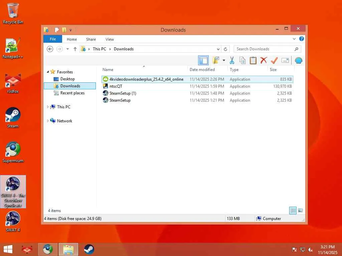Toggle the navigation pane toolbar button
The image size is (342, 256).
[x=203, y=60]
